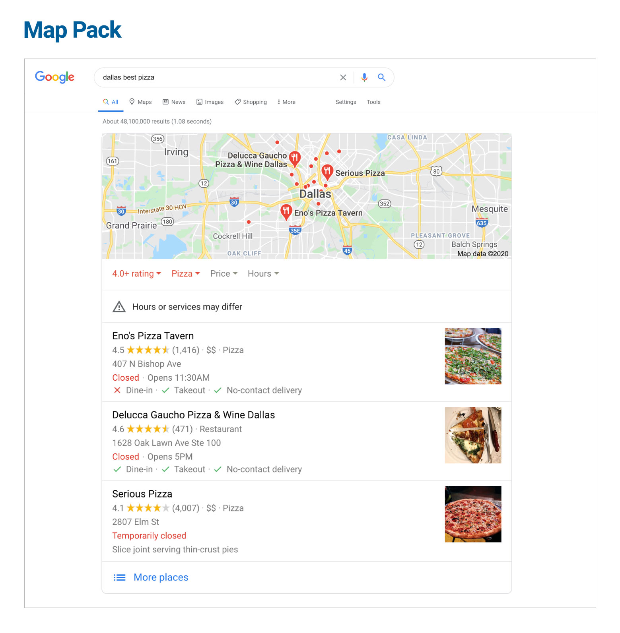This screenshot has width=620, height=633.
Task: Start voice search with microphone icon
Action: (x=364, y=77)
